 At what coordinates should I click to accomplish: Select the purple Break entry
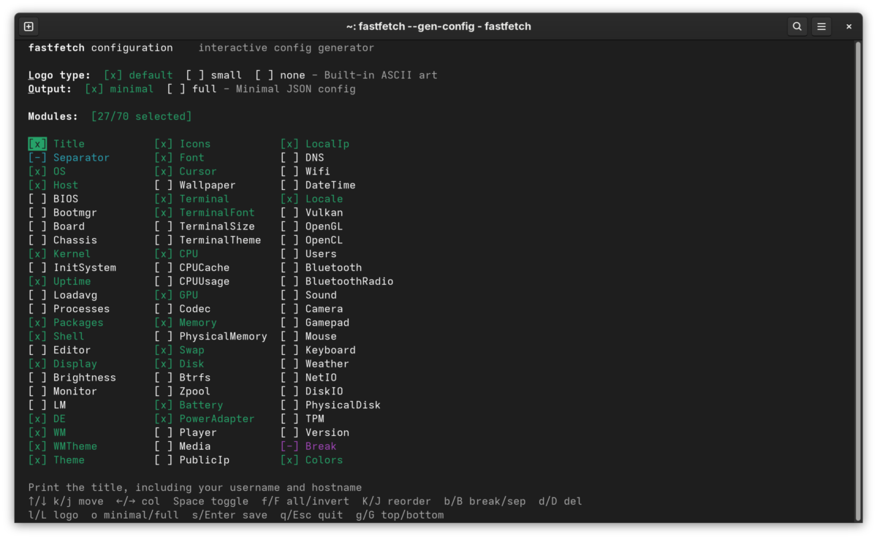(x=308, y=446)
